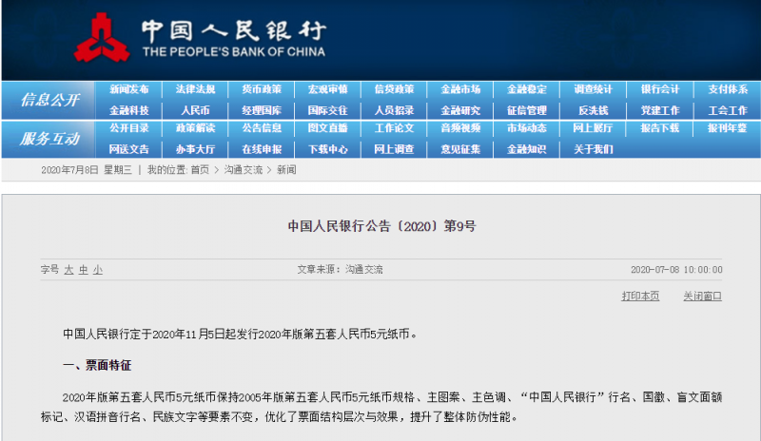The image size is (761, 441).
Task: Open 金融市场 navigation item
Action: [x=460, y=89]
